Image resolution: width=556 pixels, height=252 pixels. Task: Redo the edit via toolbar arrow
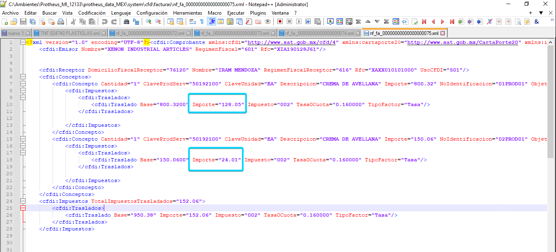point(114,22)
